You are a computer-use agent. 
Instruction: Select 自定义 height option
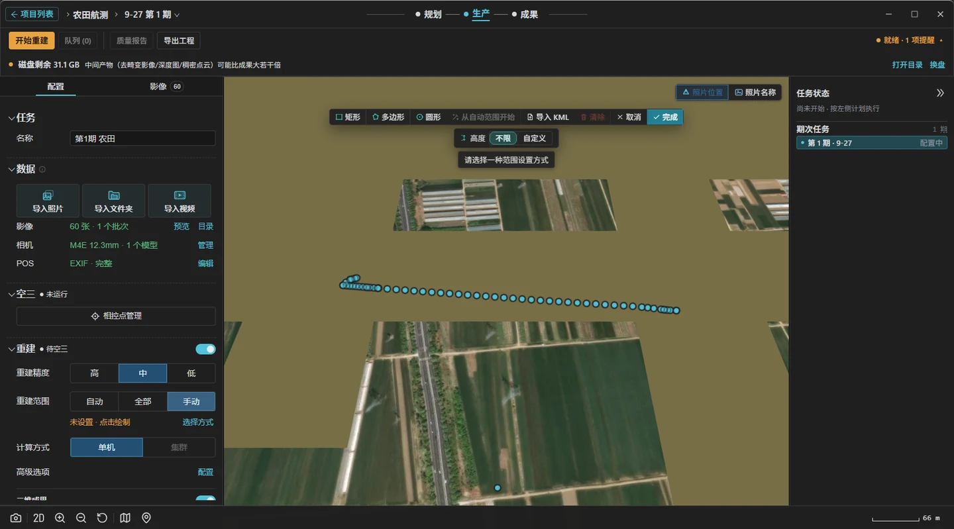click(535, 138)
